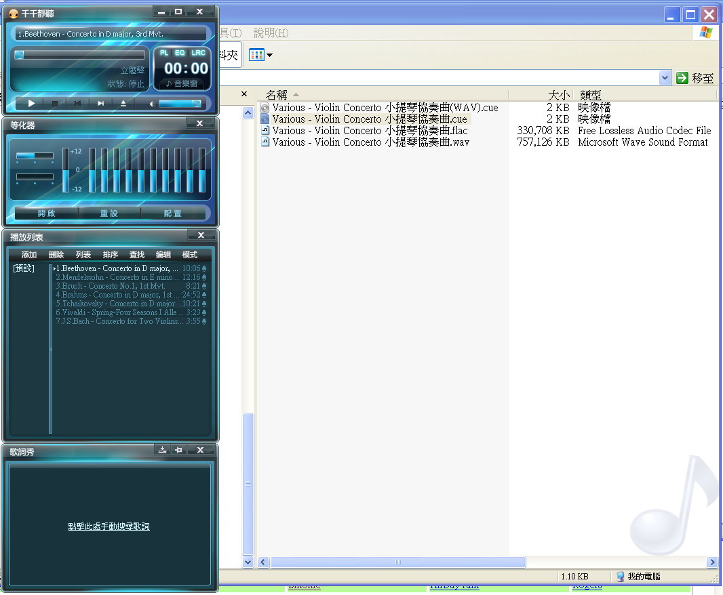Open the equalizer 配置 presets menu

click(172, 213)
